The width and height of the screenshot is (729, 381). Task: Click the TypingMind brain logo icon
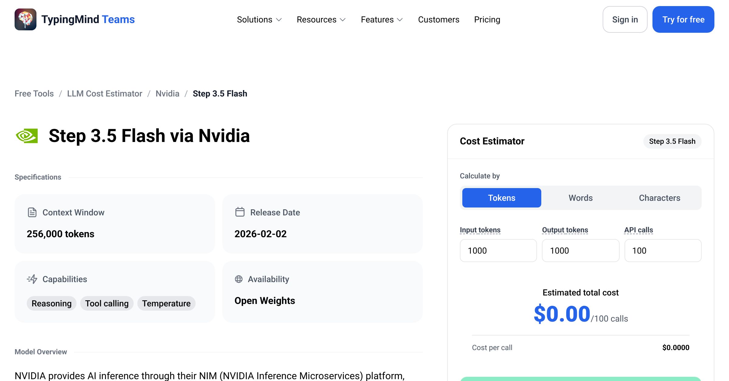26,19
